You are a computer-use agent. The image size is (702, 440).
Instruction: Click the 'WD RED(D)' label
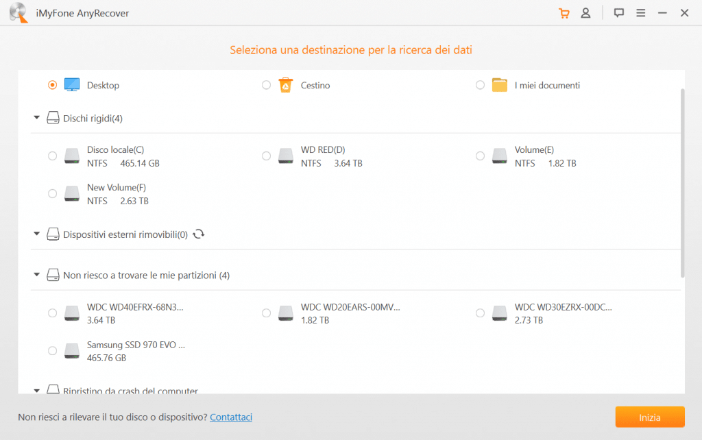click(323, 149)
